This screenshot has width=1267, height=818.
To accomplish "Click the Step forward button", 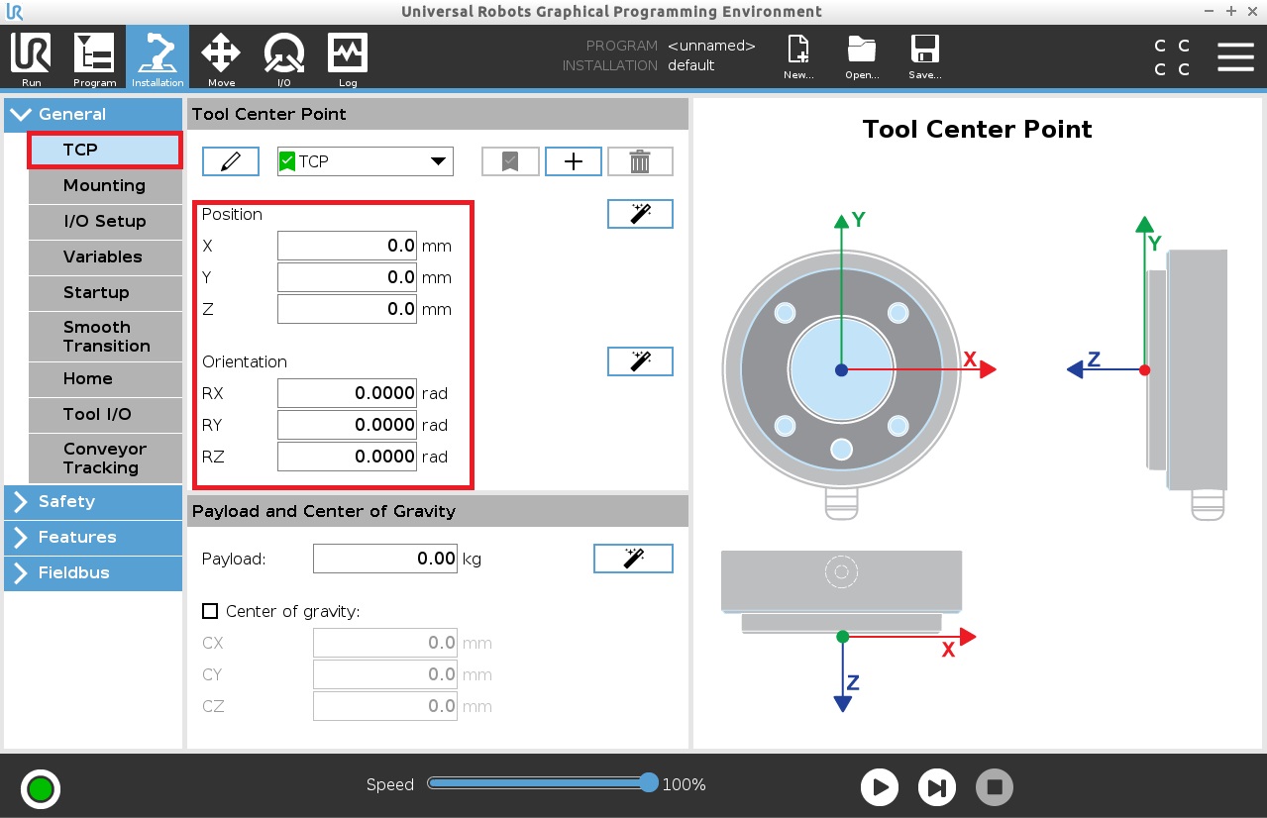I will click(x=937, y=787).
